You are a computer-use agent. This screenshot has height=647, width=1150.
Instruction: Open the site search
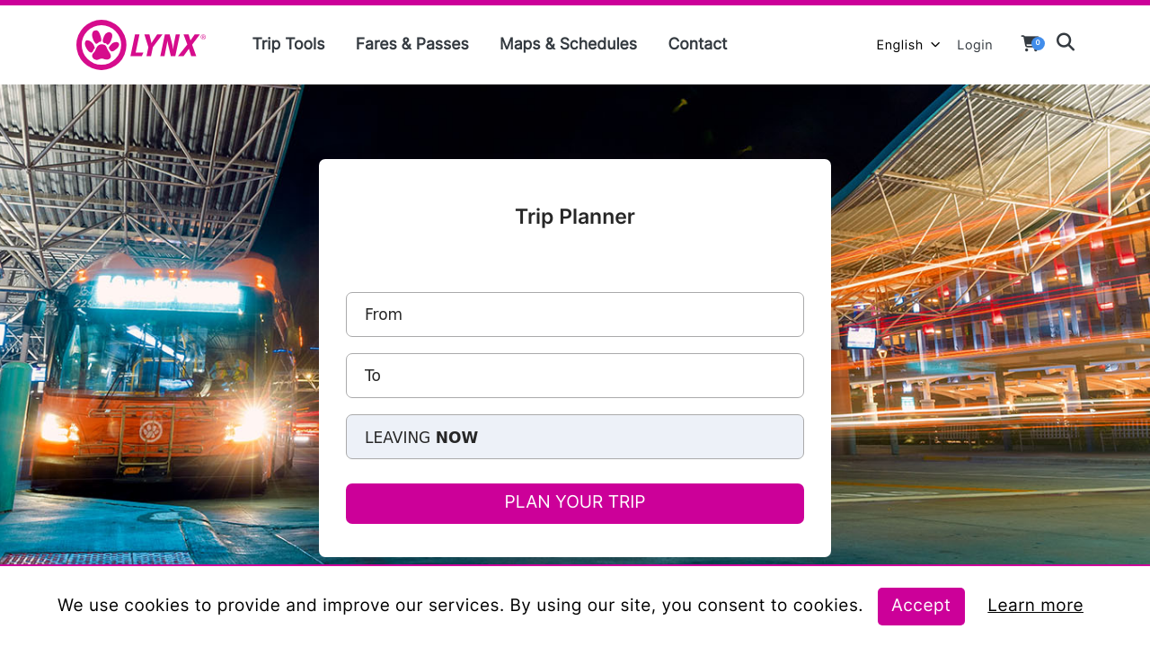1065,41
